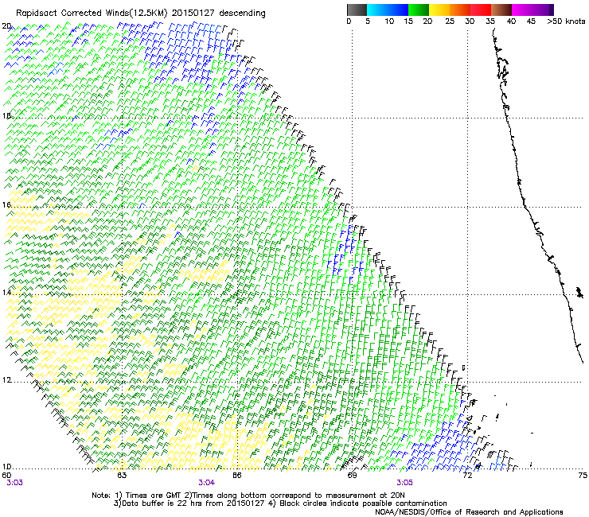The width and height of the screenshot is (589, 517).
Task: Click the longitude axis label '75'
Action: pyautogui.click(x=583, y=476)
